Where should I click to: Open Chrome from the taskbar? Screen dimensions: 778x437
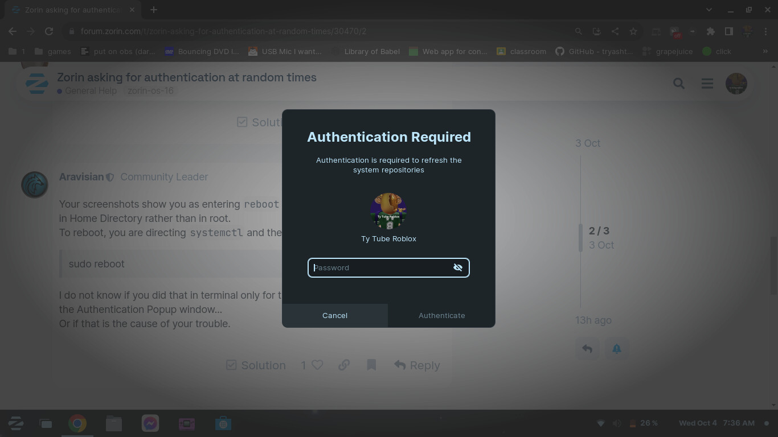[77, 423]
